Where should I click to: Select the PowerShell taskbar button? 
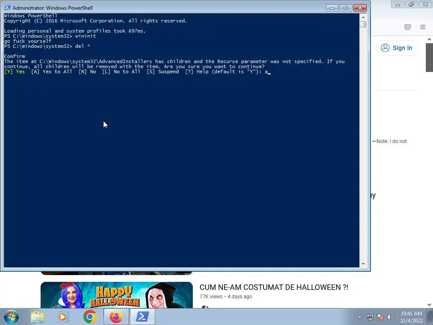point(142,317)
